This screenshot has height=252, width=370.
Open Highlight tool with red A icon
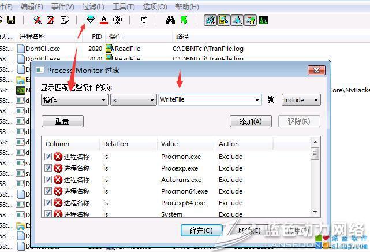(x=104, y=20)
